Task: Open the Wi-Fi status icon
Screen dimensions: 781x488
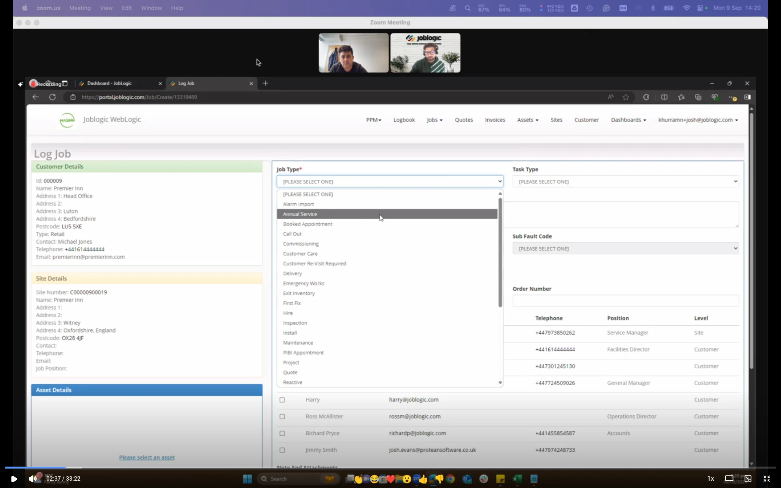Action: click(686, 8)
